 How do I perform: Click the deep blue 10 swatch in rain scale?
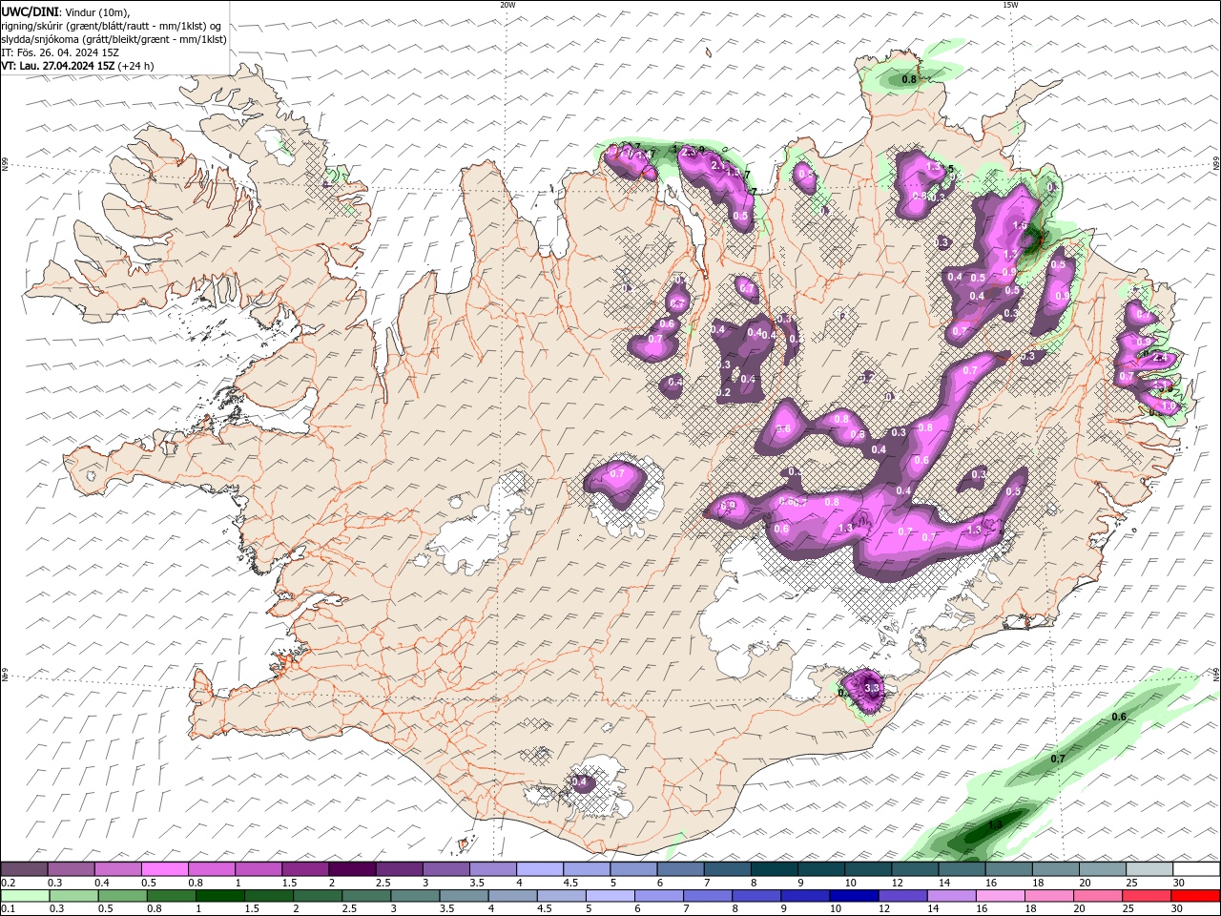tap(854, 896)
